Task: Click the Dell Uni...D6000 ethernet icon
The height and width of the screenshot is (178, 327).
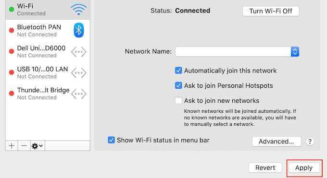Action: click(x=78, y=52)
